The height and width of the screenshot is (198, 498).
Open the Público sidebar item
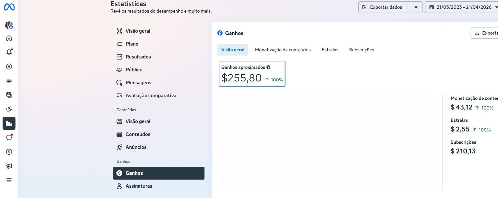[x=134, y=70]
